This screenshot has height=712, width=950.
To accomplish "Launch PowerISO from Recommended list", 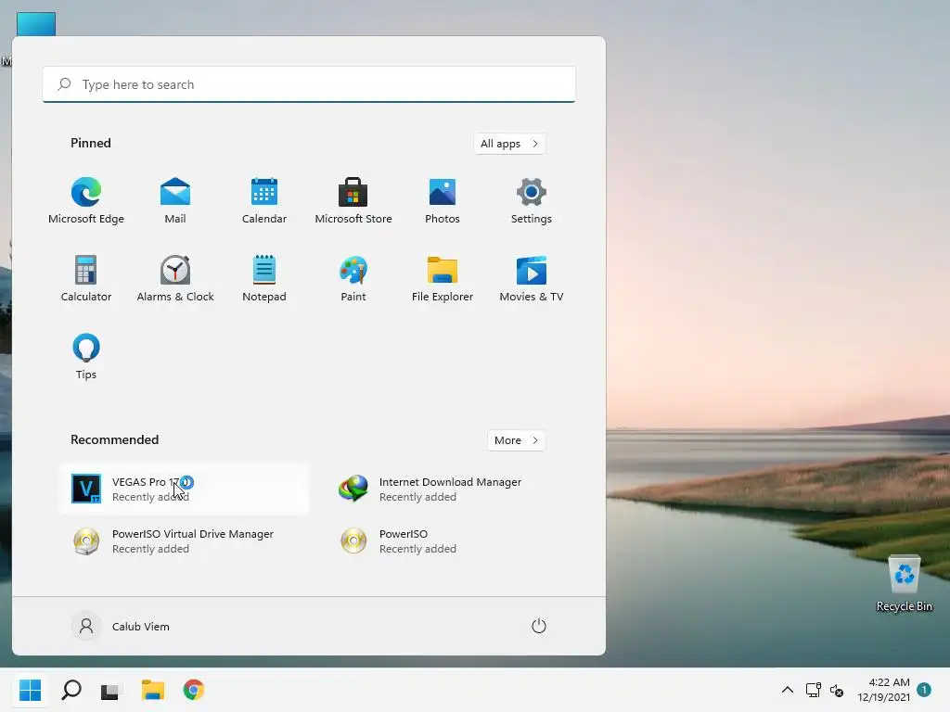I will point(451,540).
